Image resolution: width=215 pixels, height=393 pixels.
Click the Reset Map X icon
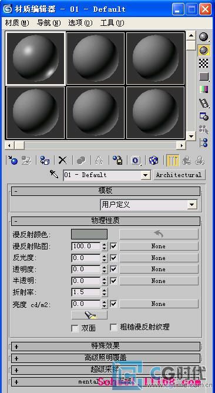pos(63,160)
